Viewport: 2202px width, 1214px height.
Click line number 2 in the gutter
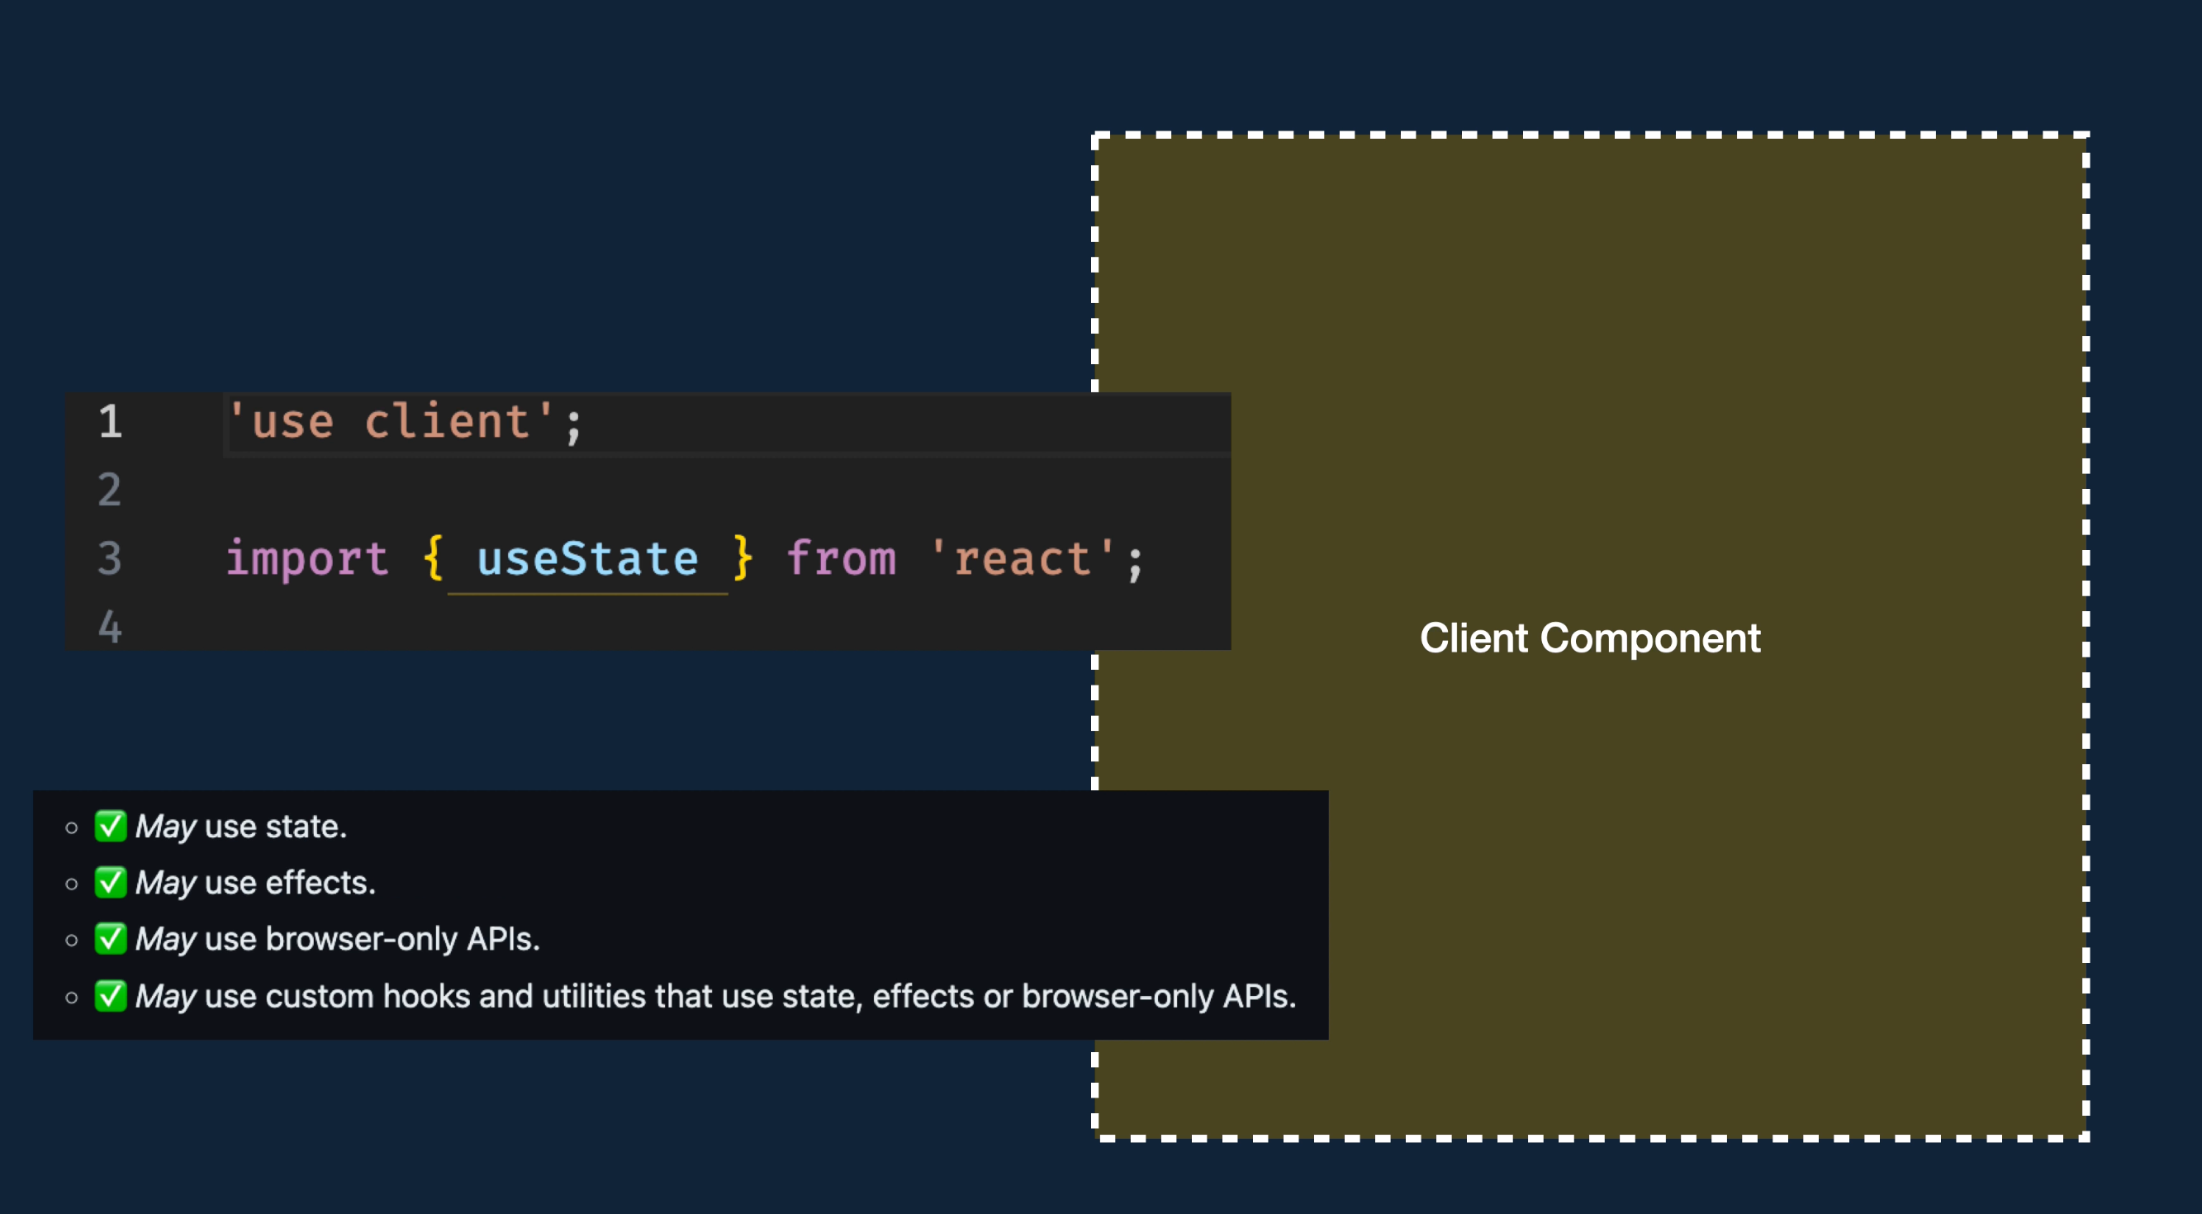(109, 490)
